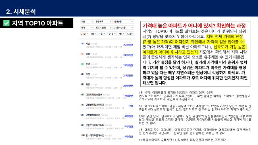The image size is (258, 145).
Task: Click the 15억1천만 price of 힐스테이트클래시안
Action: click(128, 137)
